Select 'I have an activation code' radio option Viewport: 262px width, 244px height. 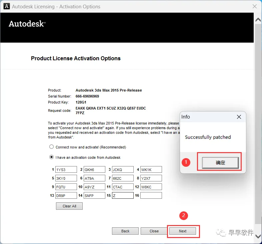51,157
